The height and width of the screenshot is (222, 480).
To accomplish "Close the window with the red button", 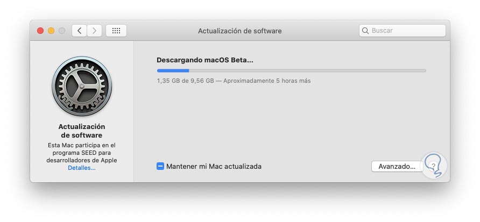I will [x=40, y=31].
